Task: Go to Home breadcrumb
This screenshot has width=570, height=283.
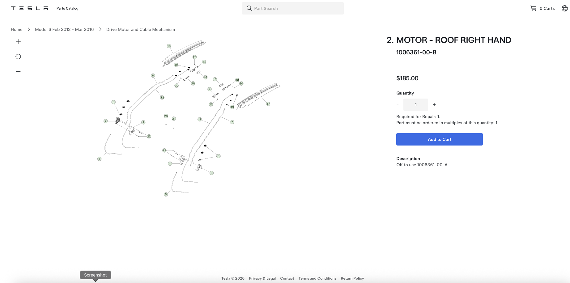Action: [17, 29]
